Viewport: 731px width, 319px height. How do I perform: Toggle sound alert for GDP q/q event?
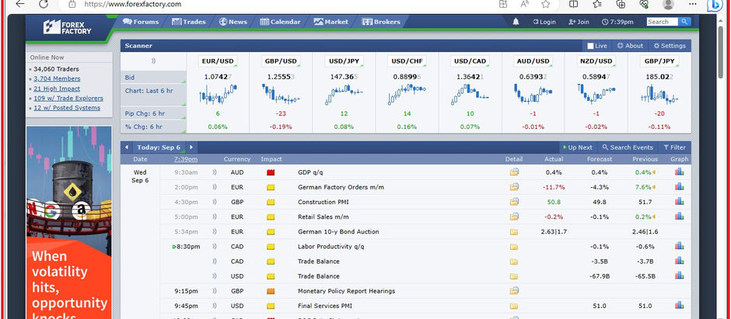pyautogui.click(x=215, y=172)
